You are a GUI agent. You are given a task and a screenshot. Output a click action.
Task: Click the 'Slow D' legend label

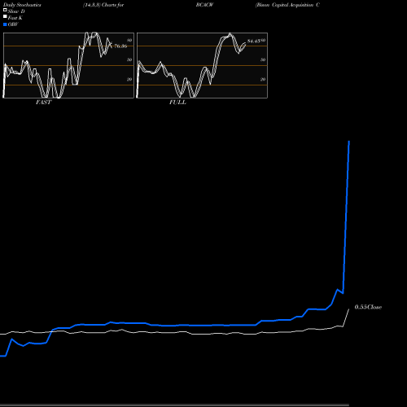[x=16, y=11]
